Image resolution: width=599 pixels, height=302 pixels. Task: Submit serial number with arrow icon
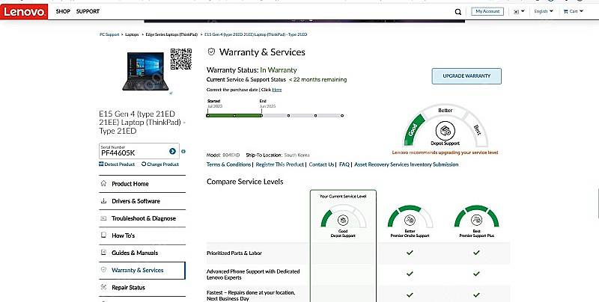pos(173,152)
